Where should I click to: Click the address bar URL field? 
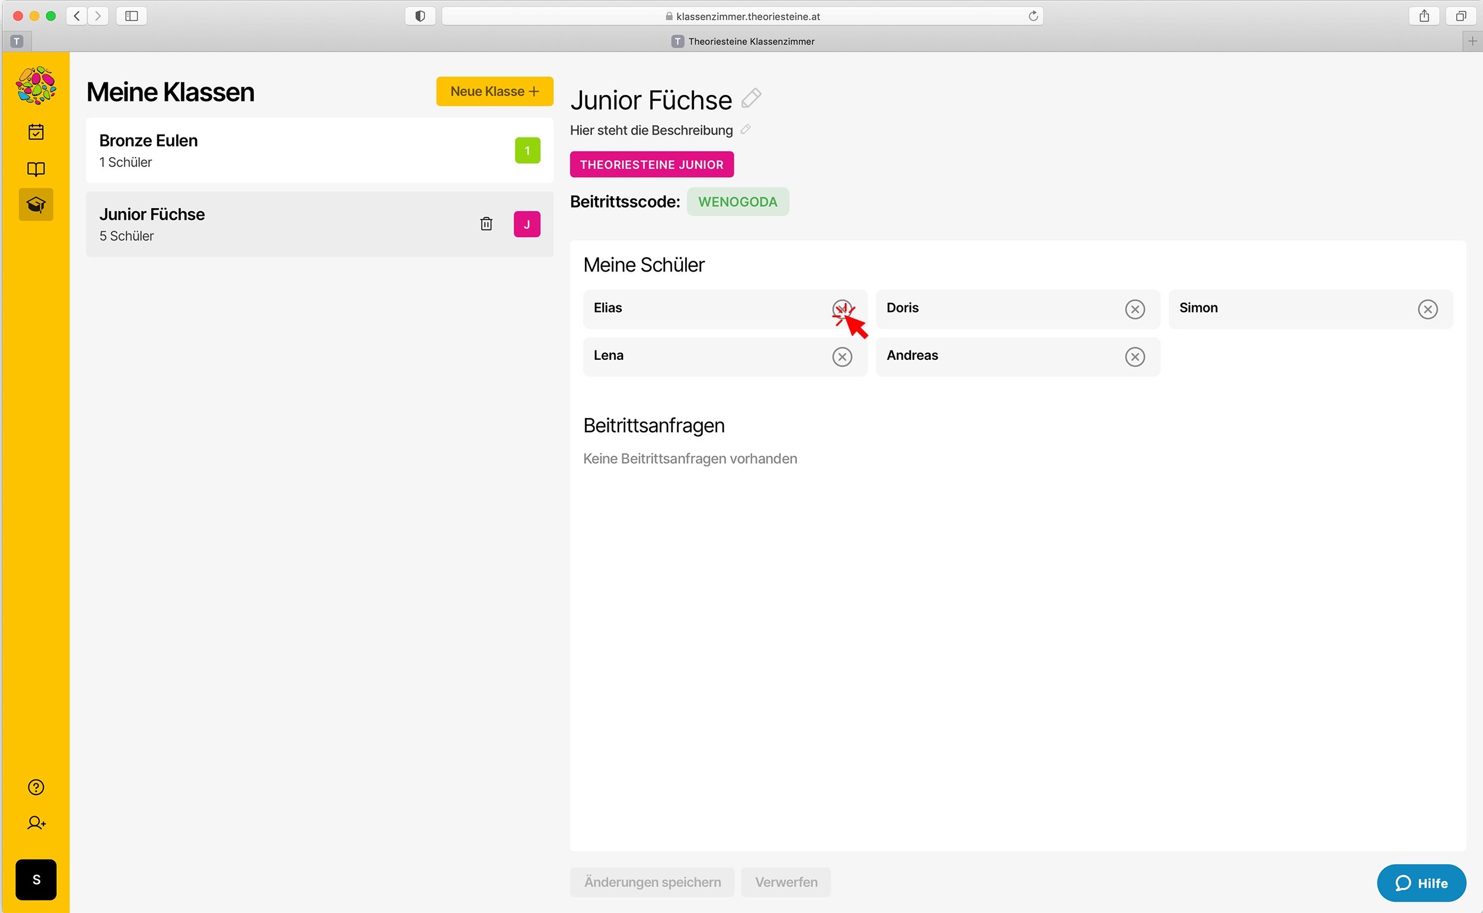pyautogui.click(x=743, y=15)
